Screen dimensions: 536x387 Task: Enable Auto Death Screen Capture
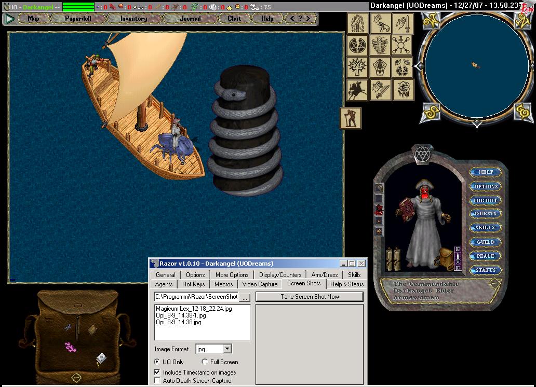tap(157, 380)
